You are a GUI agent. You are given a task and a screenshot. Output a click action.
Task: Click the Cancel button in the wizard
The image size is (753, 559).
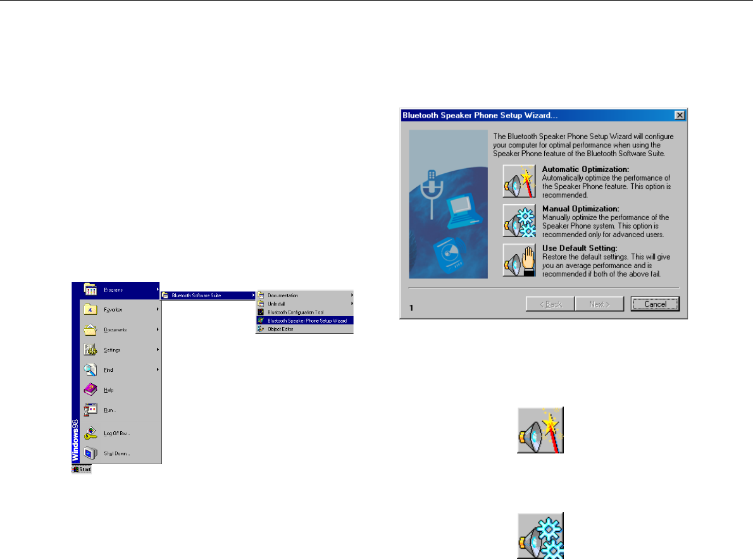click(655, 304)
